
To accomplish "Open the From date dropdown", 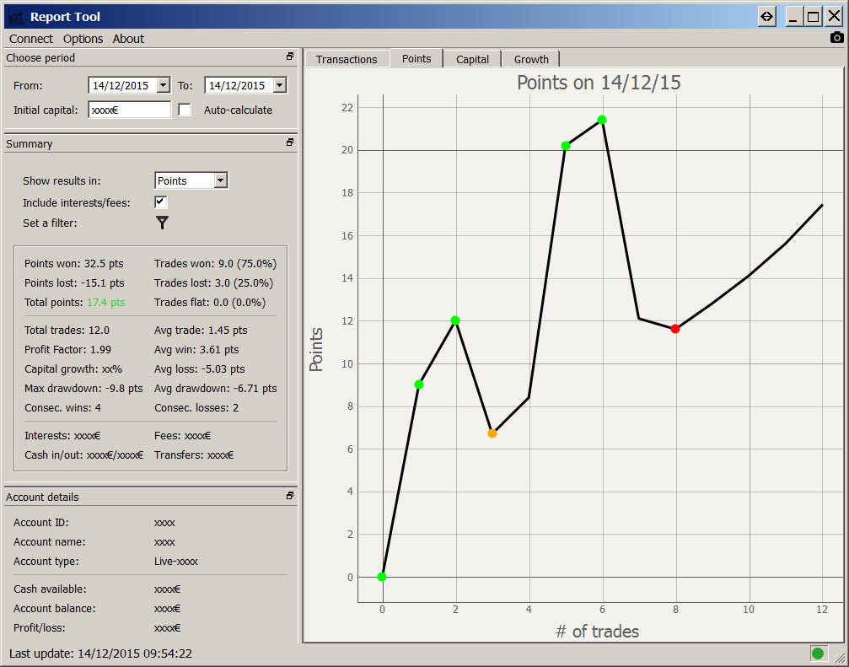I will [x=163, y=85].
